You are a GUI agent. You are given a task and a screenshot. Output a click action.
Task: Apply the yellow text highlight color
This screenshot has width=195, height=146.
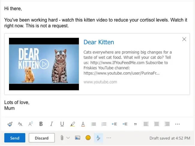click(x=73, y=124)
